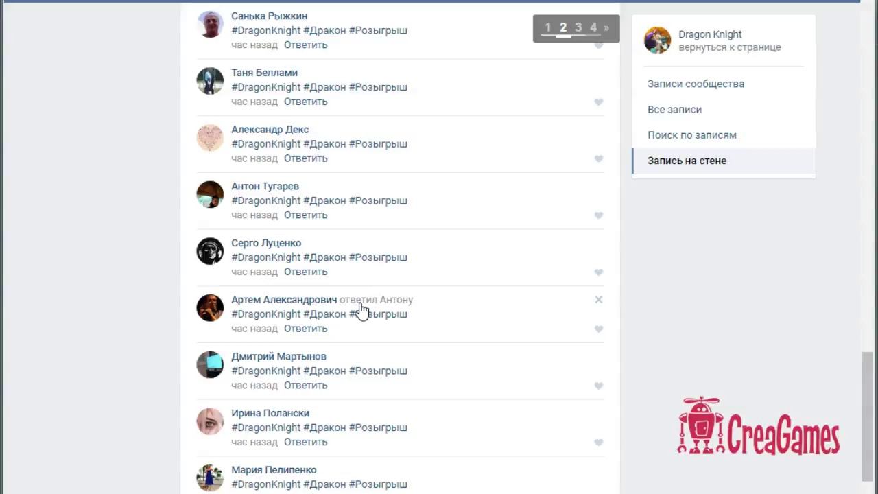
Task: Like Александр Декс's comment heart icon
Action: (x=598, y=159)
